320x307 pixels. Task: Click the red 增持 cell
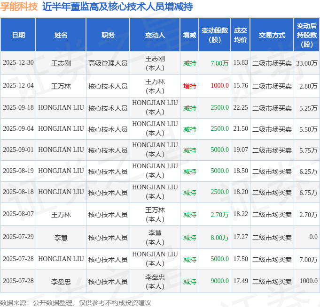pyautogui.click(x=190, y=86)
